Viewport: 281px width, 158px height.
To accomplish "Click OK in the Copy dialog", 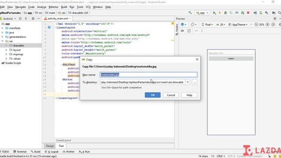I will click(153, 95).
